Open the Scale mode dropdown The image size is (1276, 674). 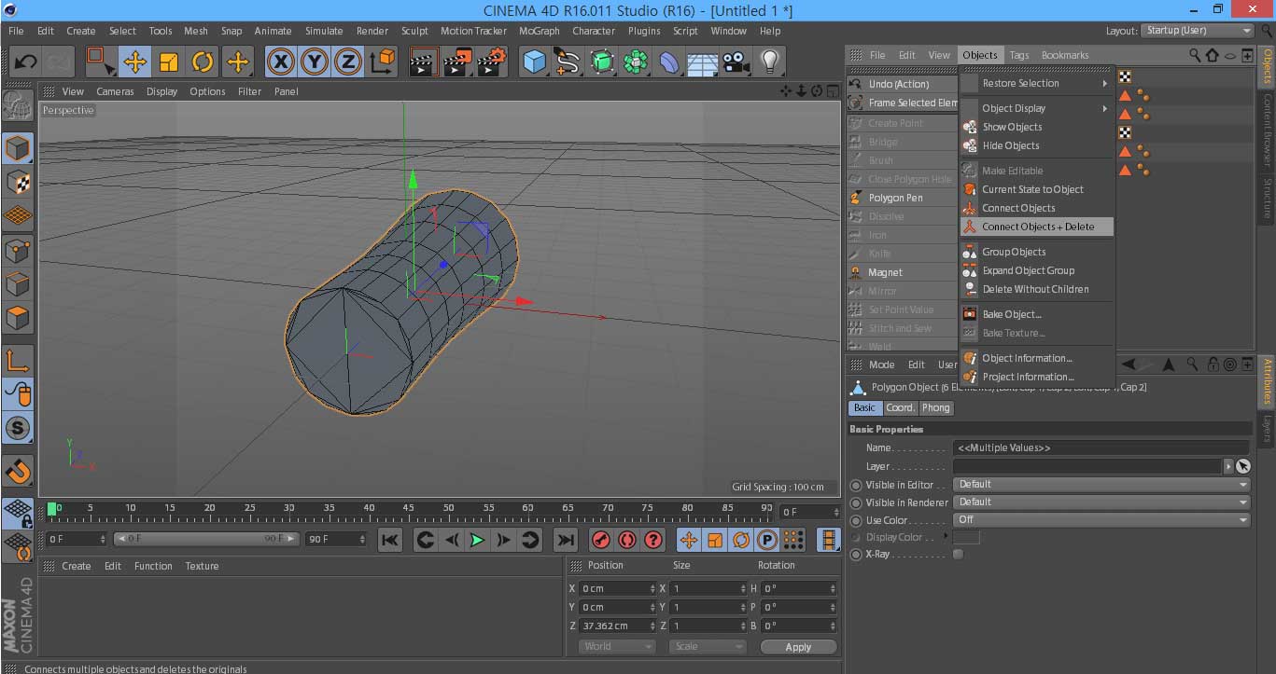[708, 646]
